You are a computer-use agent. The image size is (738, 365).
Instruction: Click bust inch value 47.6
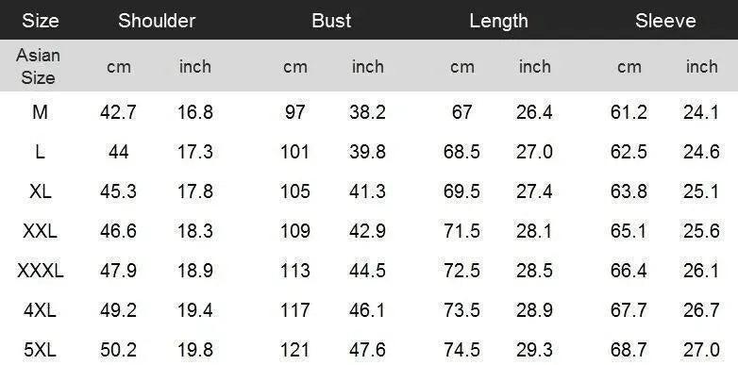(368, 350)
